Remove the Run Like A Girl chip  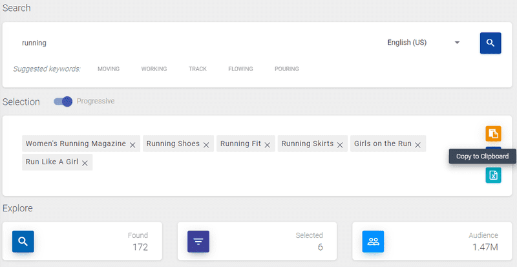[x=85, y=164]
